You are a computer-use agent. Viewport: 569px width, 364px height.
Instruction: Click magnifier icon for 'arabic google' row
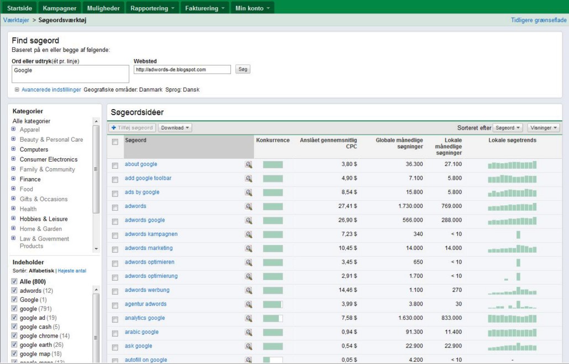click(249, 333)
